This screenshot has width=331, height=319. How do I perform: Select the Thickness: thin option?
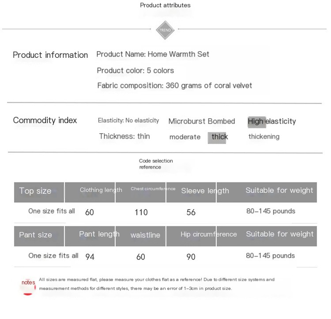(x=124, y=136)
